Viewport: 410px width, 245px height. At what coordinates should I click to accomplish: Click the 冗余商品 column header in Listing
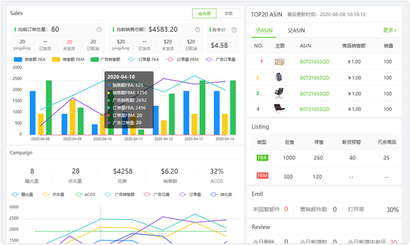click(x=387, y=142)
